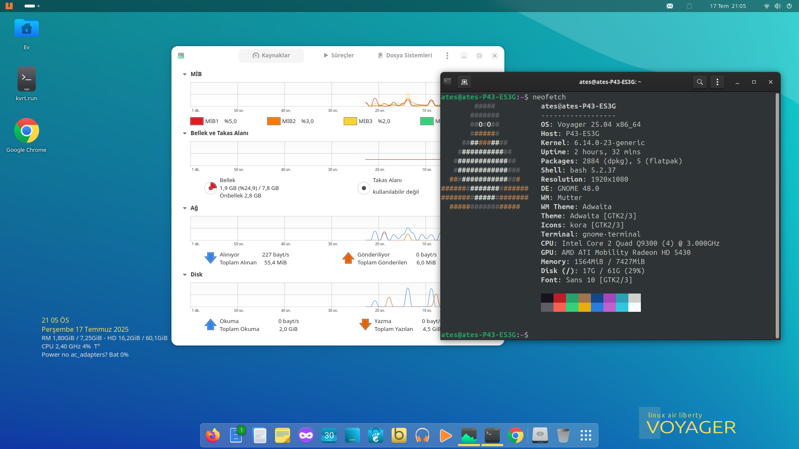Show the applications grid from the dock

(586, 435)
